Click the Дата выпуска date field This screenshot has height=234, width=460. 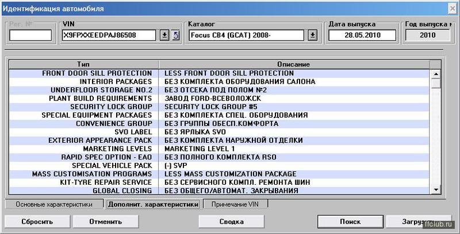(362, 36)
